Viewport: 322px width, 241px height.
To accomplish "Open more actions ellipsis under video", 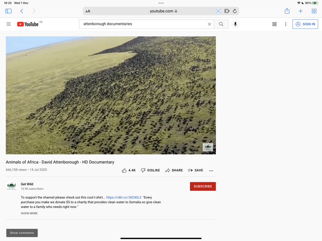I will pyautogui.click(x=211, y=170).
